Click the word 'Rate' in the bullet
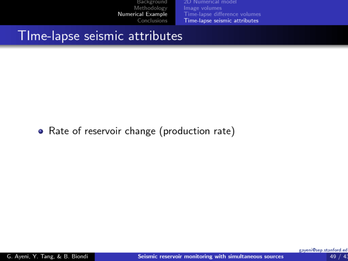 pos(59,131)
